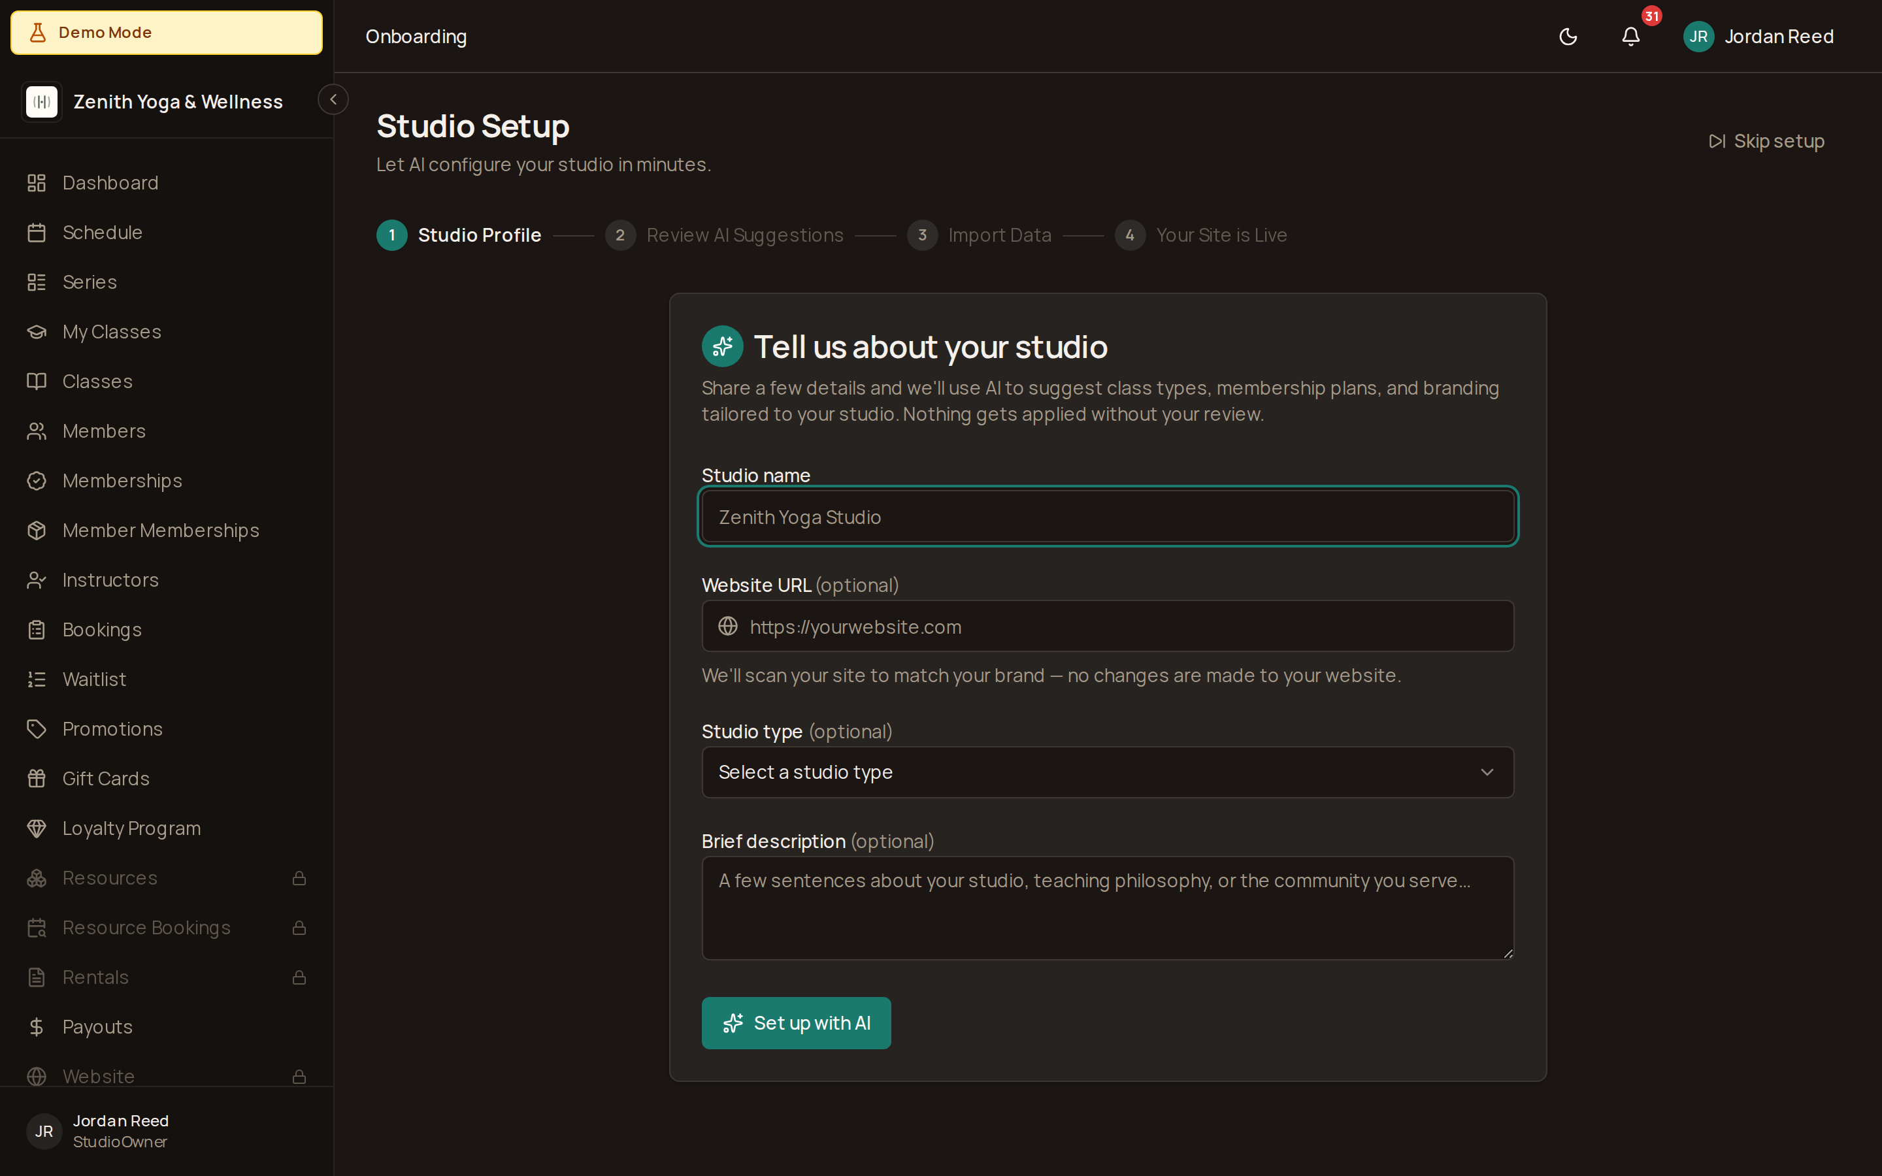
Task: Click the lock icon next to Website
Action: pos(300,1077)
